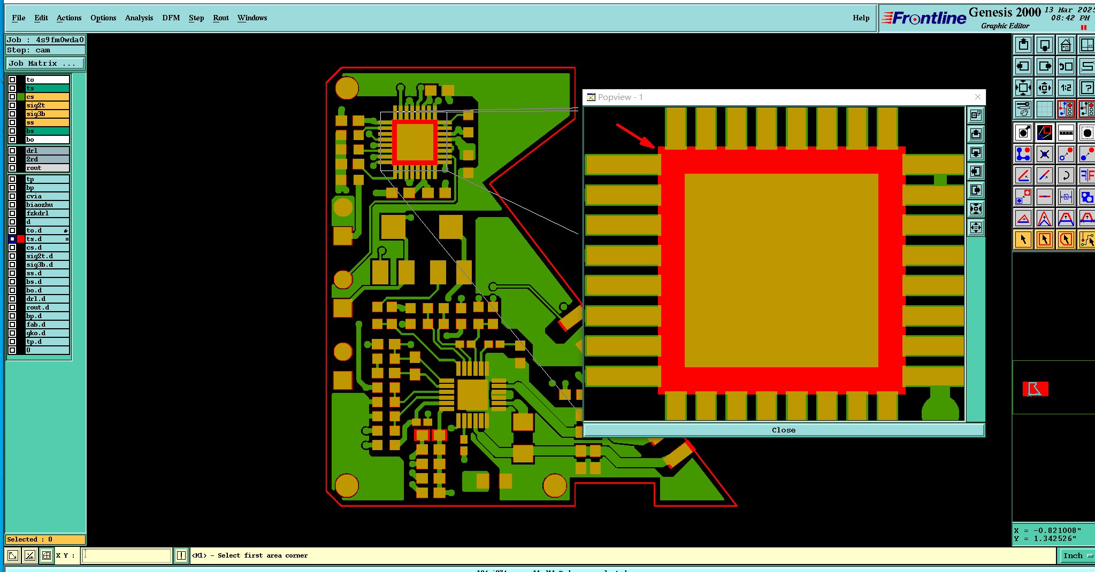This screenshot has width=1095, height=572.
Task: Click the Close button under Popview
Action: click(784, 430)
